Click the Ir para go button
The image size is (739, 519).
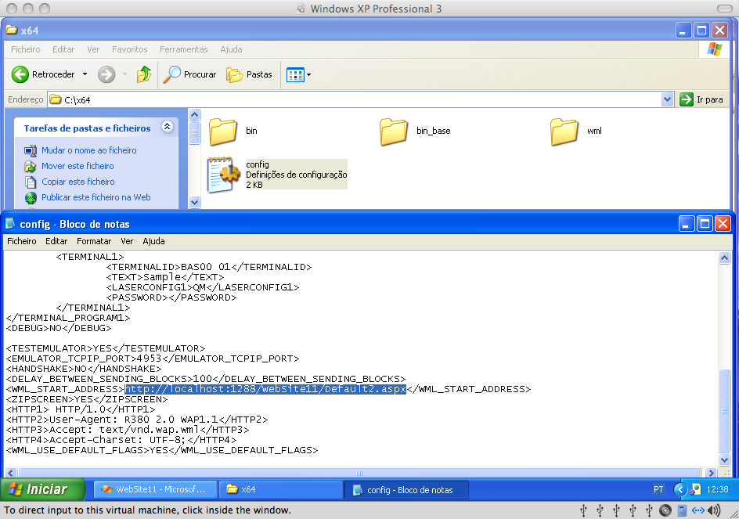pyautogui.click(x=701, y=99)
